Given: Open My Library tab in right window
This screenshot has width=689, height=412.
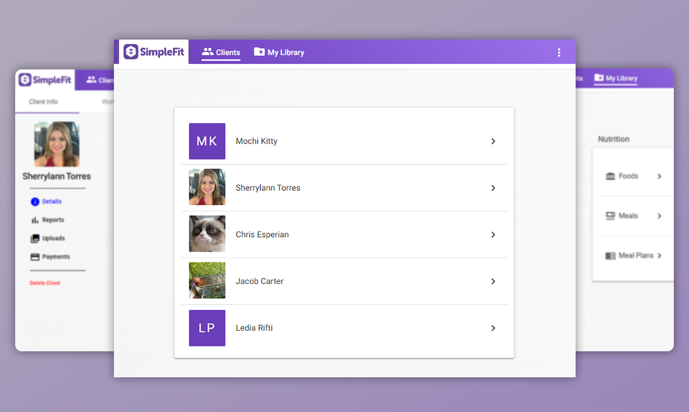Looking at the screenshot, I should (x=616, y=79).
